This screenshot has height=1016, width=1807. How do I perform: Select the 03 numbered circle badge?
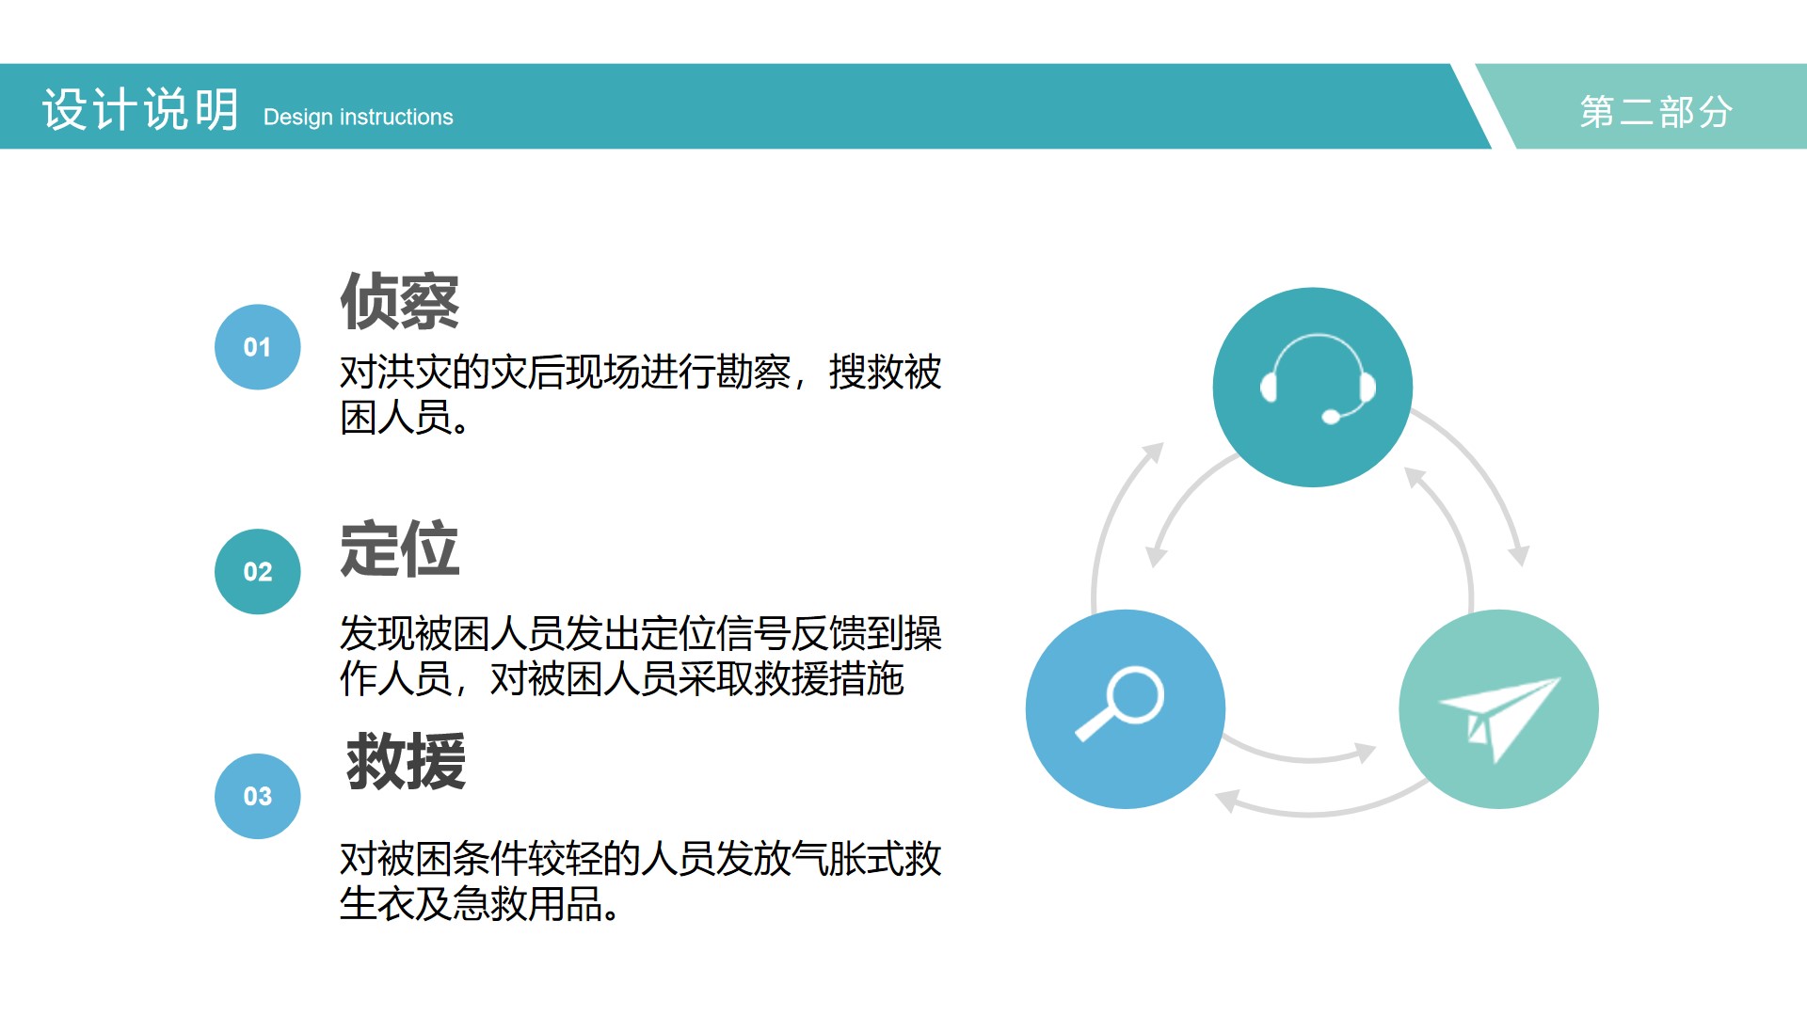coord(258,797)
